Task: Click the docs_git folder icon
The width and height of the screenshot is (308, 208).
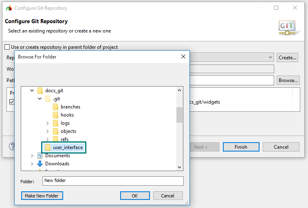Action: click(40, 91)
